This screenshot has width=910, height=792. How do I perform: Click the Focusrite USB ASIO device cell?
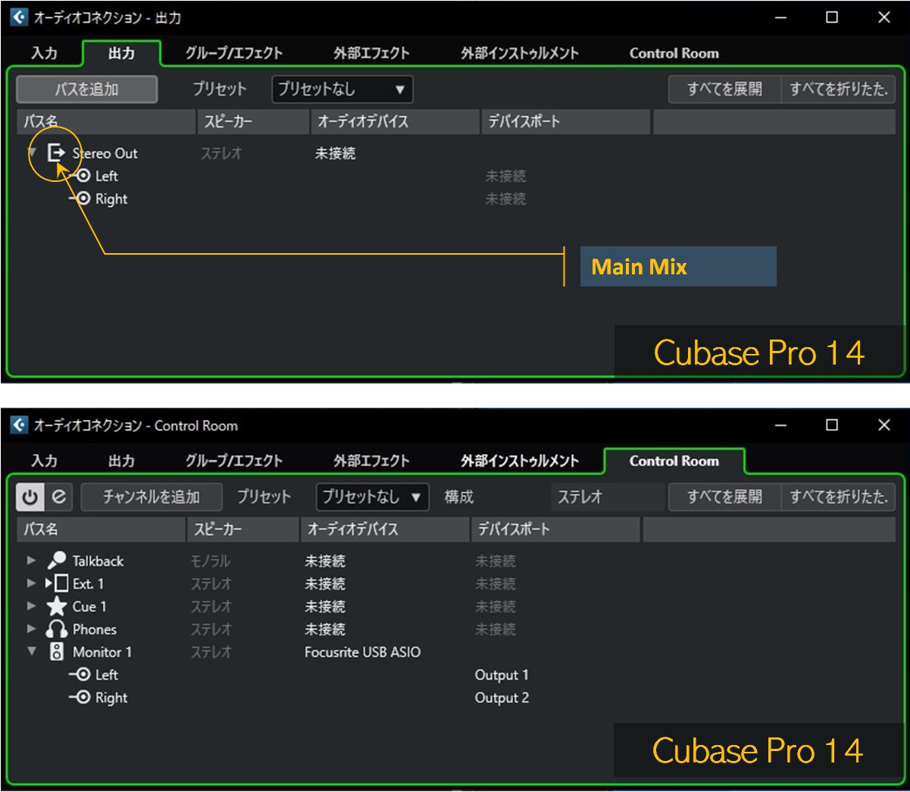[x=362, y=652]
